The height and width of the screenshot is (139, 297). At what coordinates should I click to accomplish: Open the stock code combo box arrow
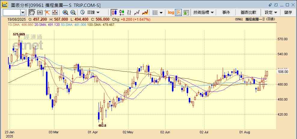pos(23,13)
